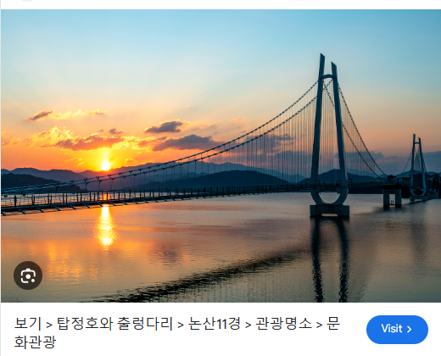Click the chevron arrow inside Visit button

409,329
